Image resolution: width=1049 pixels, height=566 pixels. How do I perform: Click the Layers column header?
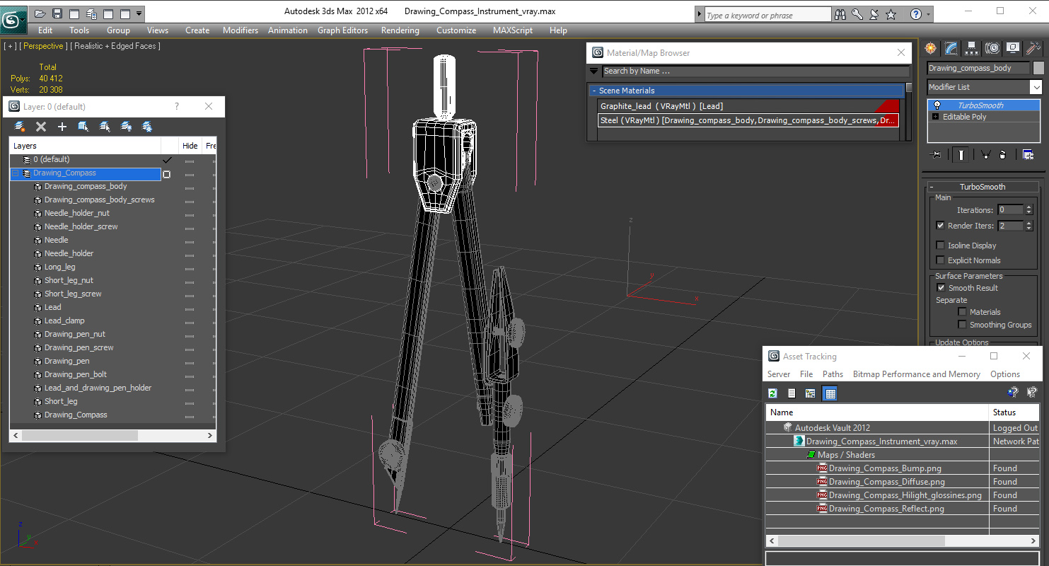[x=85, y=146]
